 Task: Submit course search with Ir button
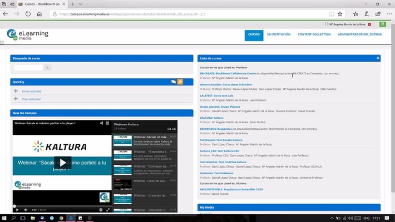pyautogui.click(x=47, y=67)
